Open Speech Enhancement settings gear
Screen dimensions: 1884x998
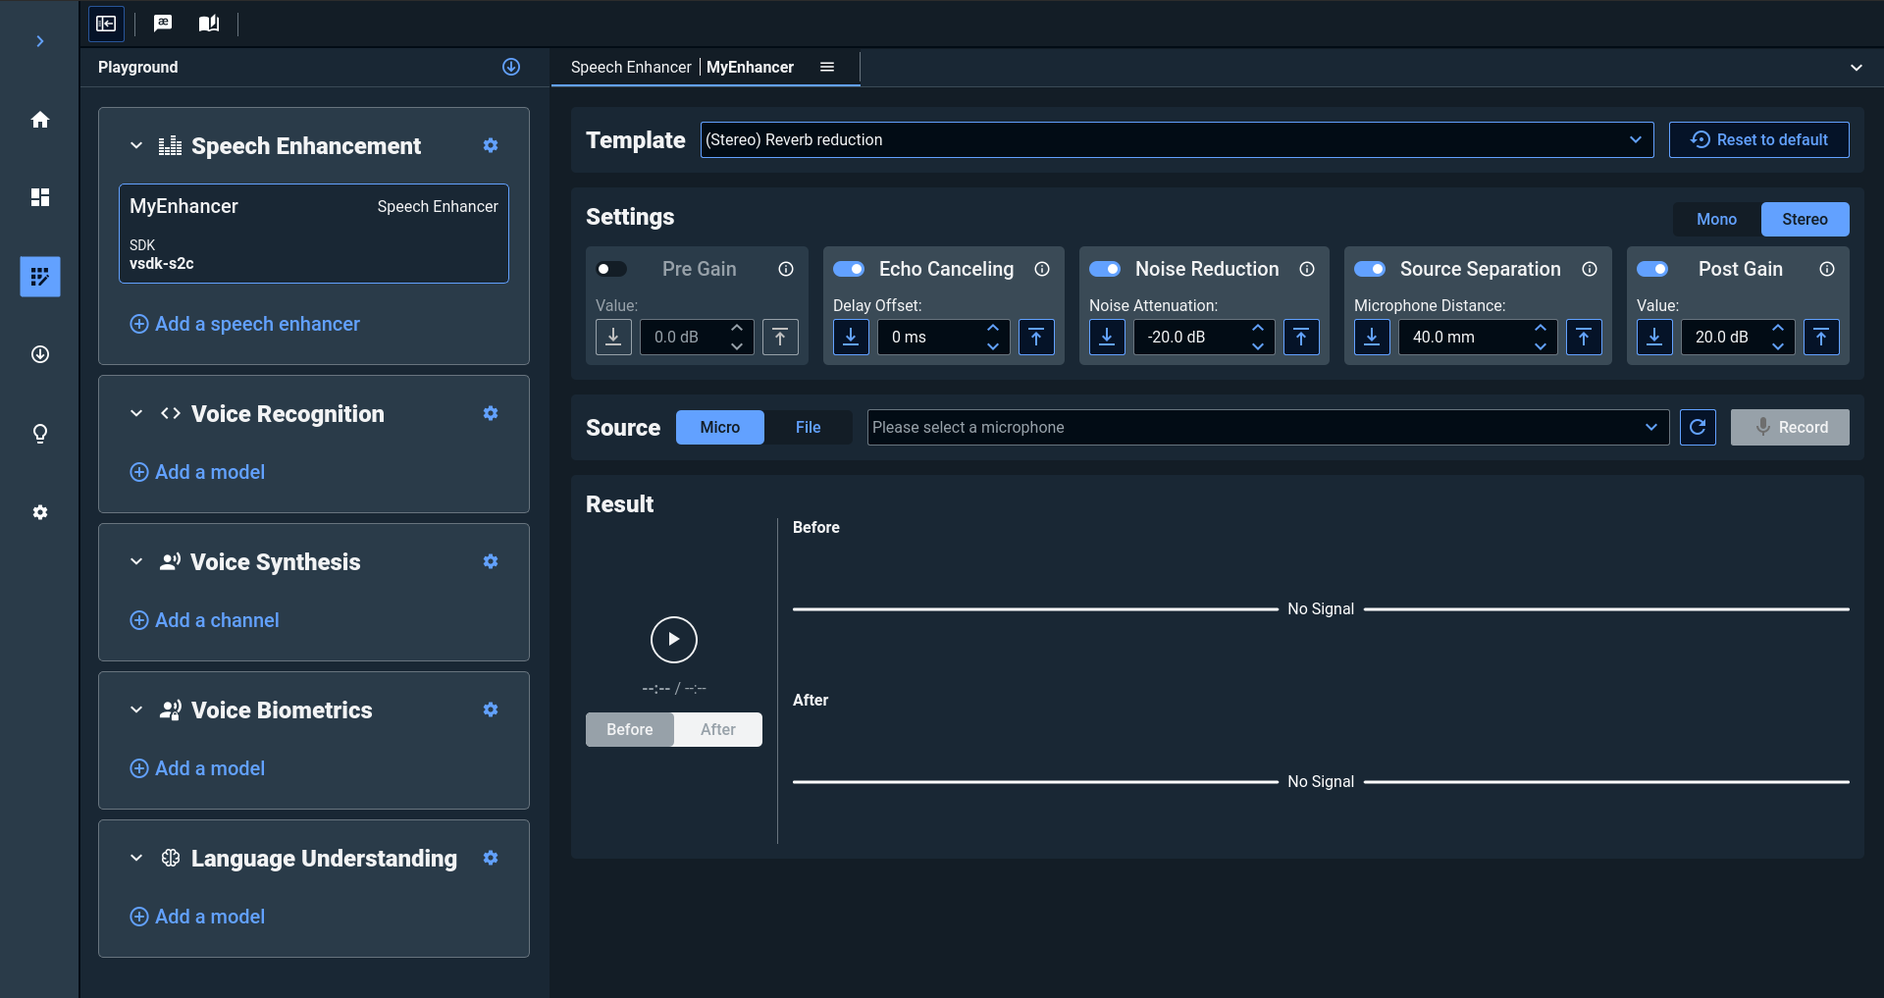(491, 145)
